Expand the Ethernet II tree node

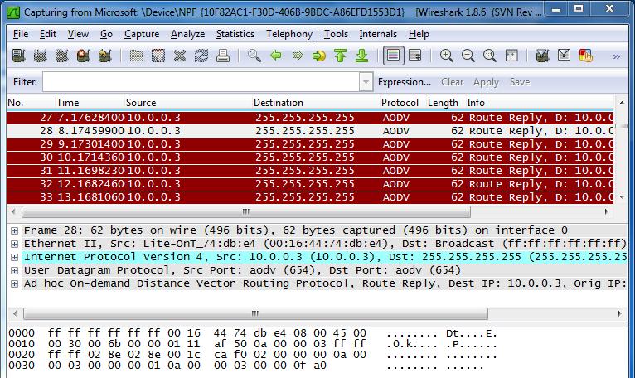15,244
